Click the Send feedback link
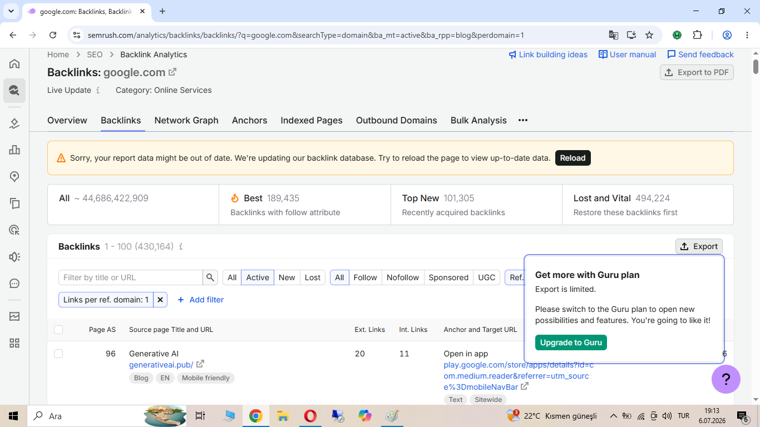Image resolution: width=760 pixels, height=427 pixels. pyautogui.click(x=700, y=54)
